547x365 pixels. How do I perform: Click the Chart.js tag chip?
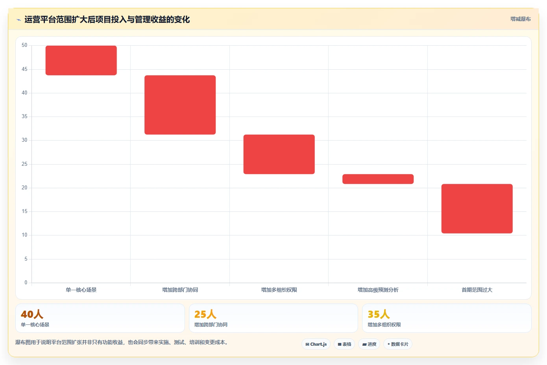(x=316, y=344)
